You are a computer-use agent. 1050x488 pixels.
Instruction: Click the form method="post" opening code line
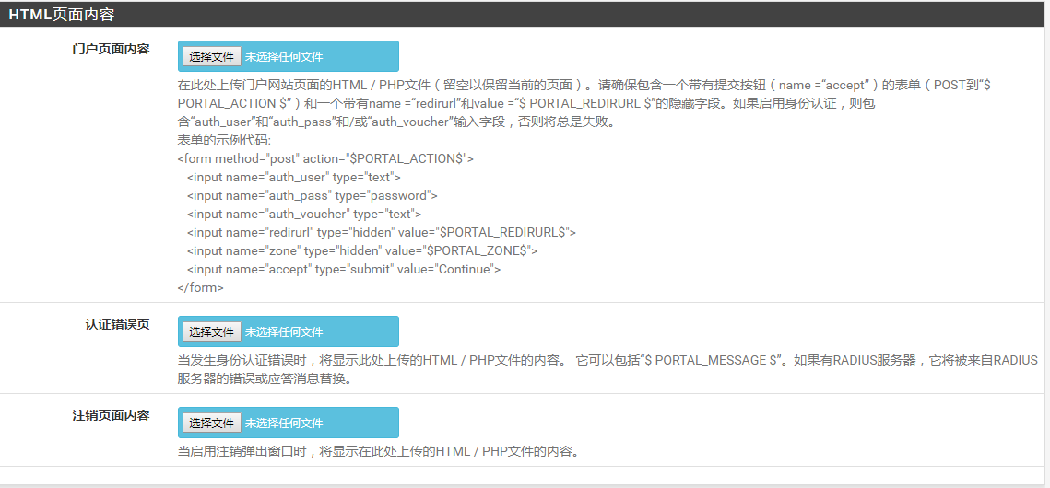click(x=325, y=158)
